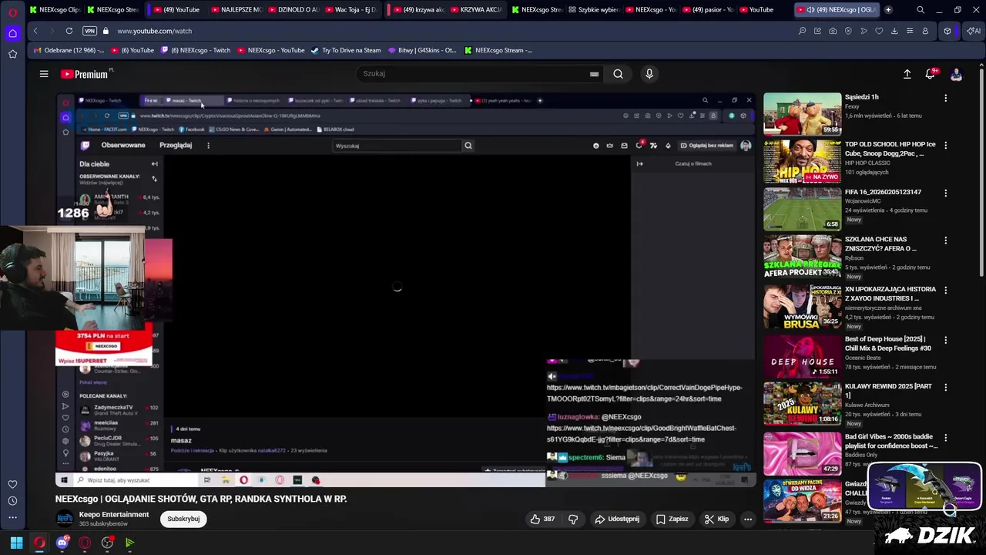
Task: Open the Odebrane Gmail bookmark
Action: tap(69, 50)
